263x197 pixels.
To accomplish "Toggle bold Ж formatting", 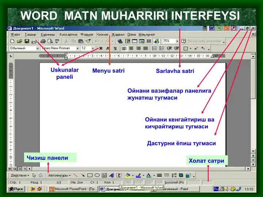I will click(x=101, y=49).
